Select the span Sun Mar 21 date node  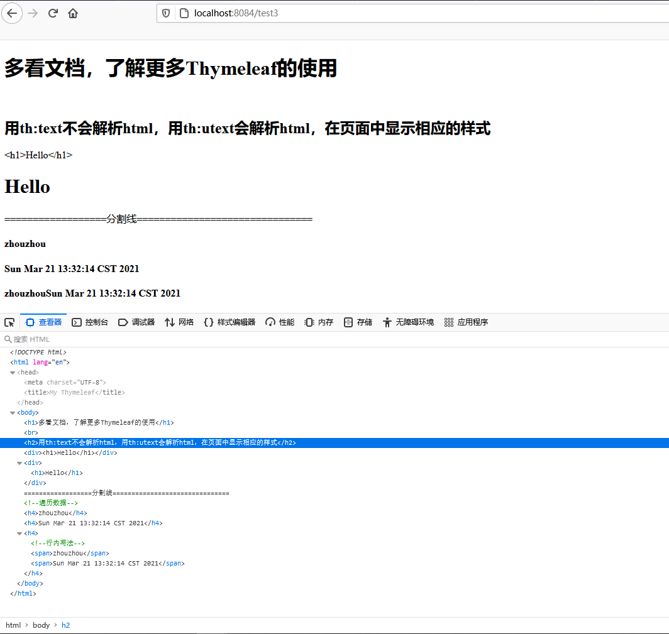click(x=108, y=564)
